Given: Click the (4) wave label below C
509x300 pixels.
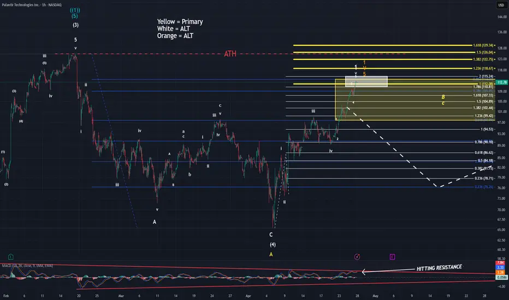Looking at the screenshot, I should point(273,244).
